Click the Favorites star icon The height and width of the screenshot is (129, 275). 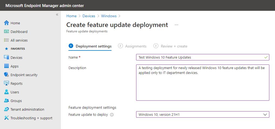coord(6,49)
